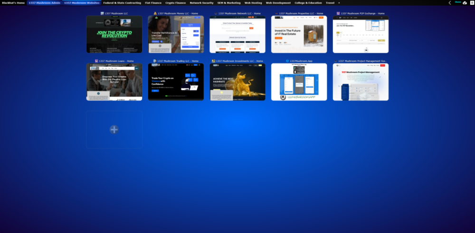Screen dimensions: 475x233
Task: Open the Fiat Finance tab
Action: point(153,3)
